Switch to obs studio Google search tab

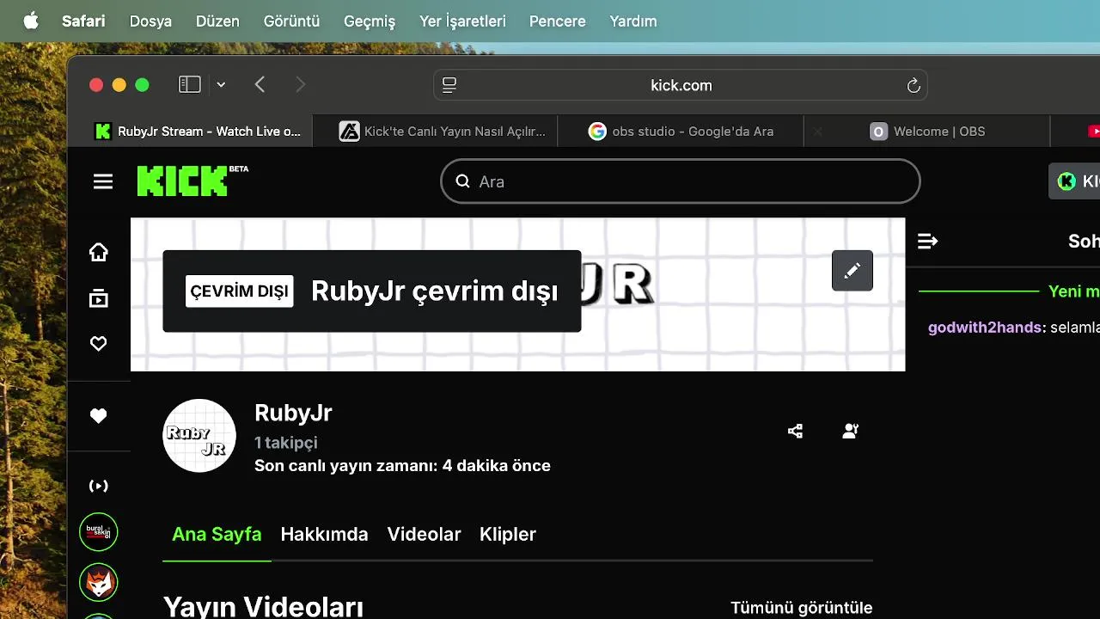coord(681,132)
